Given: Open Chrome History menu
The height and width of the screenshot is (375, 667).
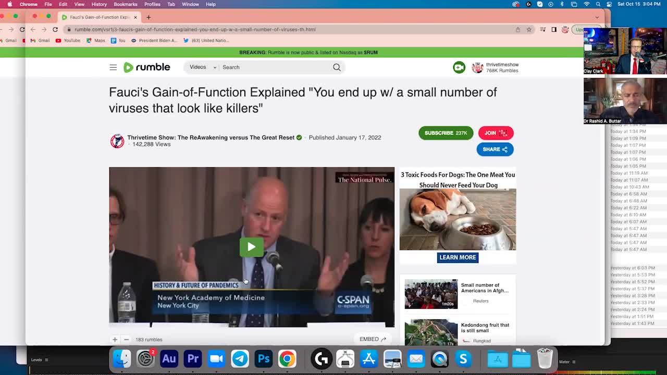Looking at the screenshot, I should [99, 4].
